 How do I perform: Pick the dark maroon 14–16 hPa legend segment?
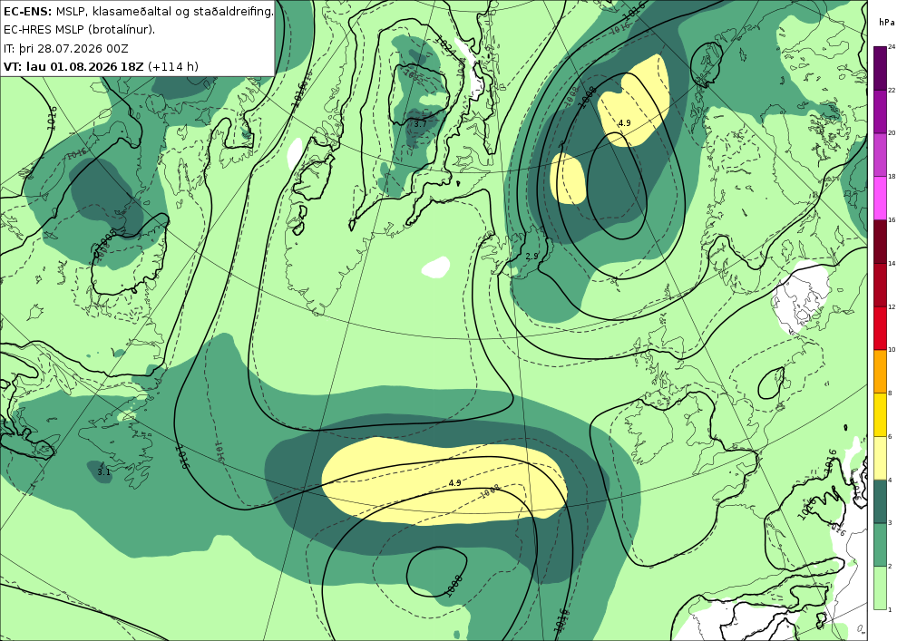point(881,241)
